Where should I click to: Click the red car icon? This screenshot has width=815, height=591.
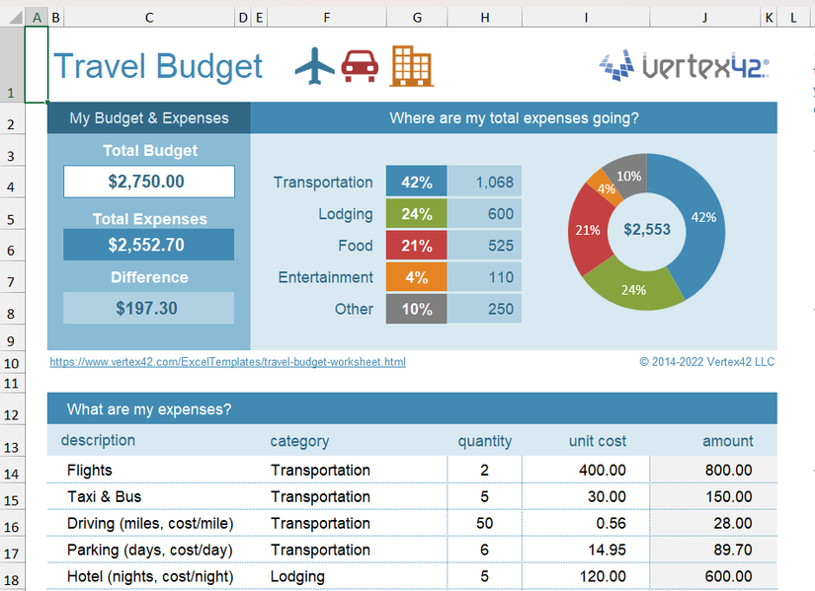[x=361, y=66]
